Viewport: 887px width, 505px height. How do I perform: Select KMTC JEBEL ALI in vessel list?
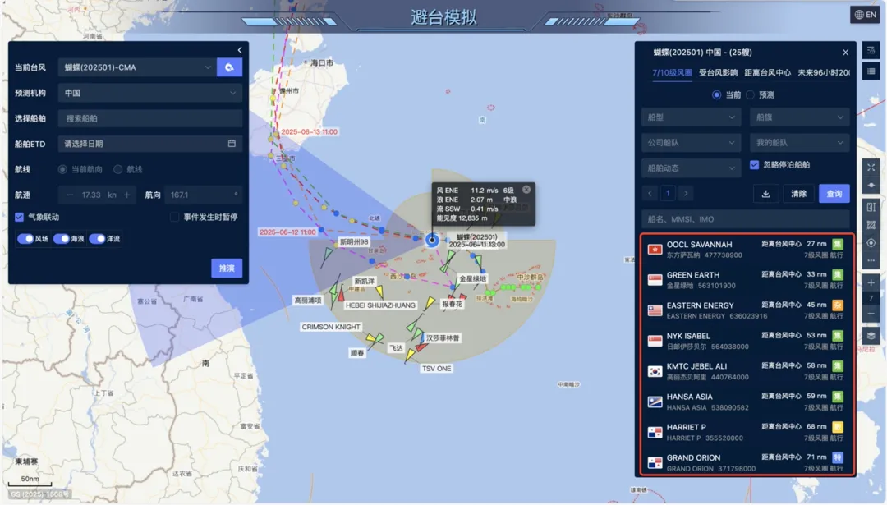coord(747,371)
